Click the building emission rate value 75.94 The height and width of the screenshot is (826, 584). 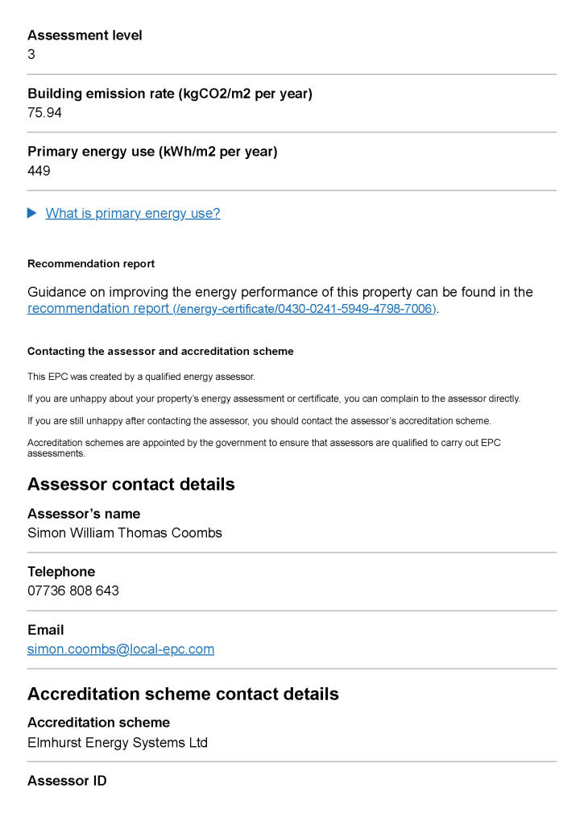(x=45, y=113)
